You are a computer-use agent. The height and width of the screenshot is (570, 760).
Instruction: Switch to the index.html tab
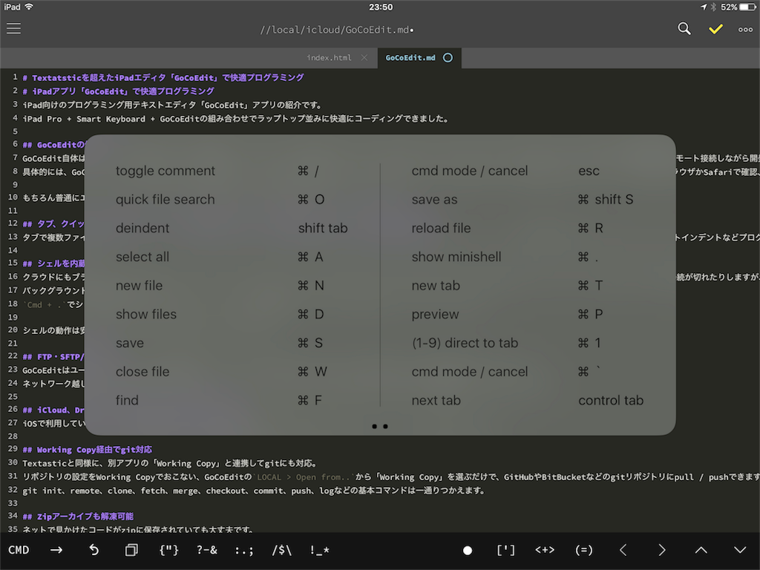329,58
